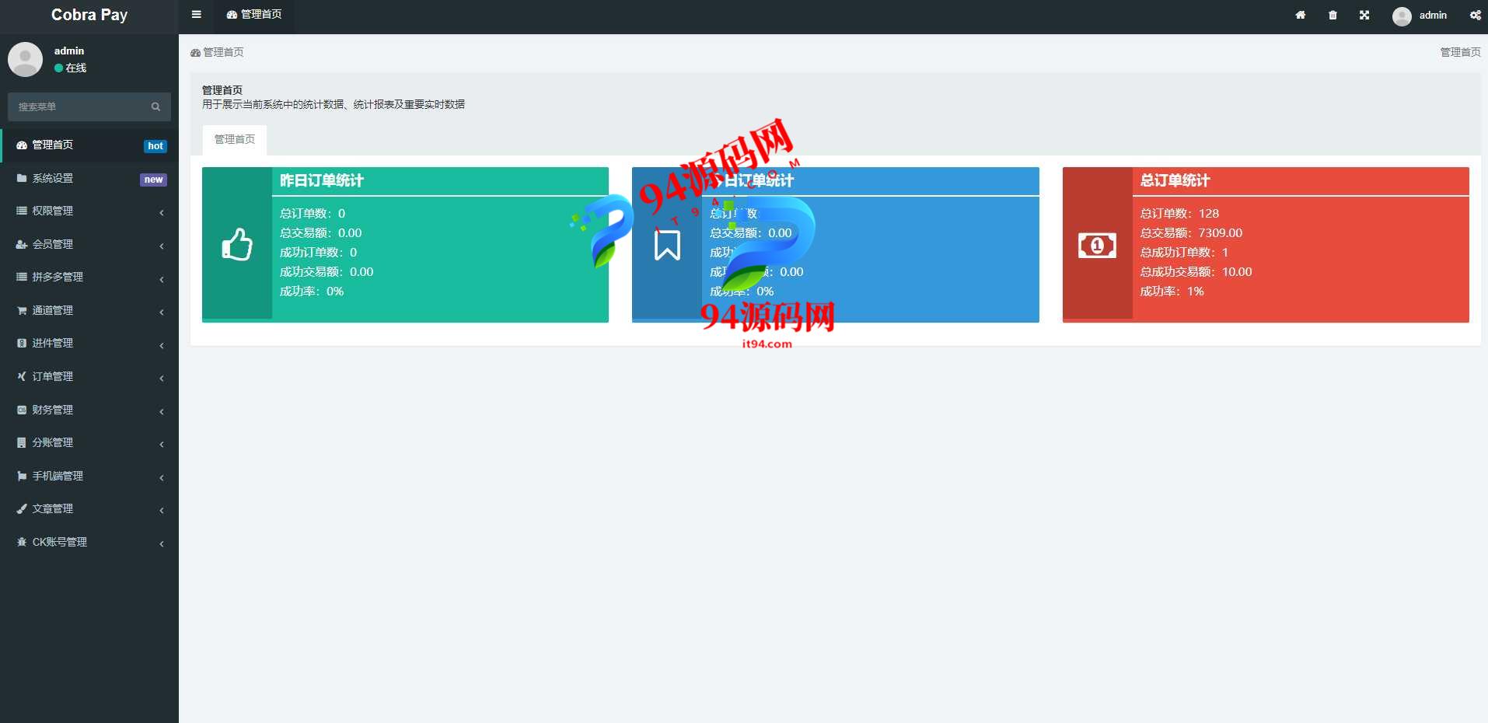Viewport: 1488px width, 723px height.
Task: Click the hot badge on 管理首页
Action: [155, 146]
